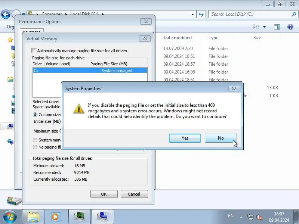The width and height of the screenshot is (299, 224).
Task: Select the Computer icon in navigation pane
Action: pyautogui.click(x=10, y=126)
